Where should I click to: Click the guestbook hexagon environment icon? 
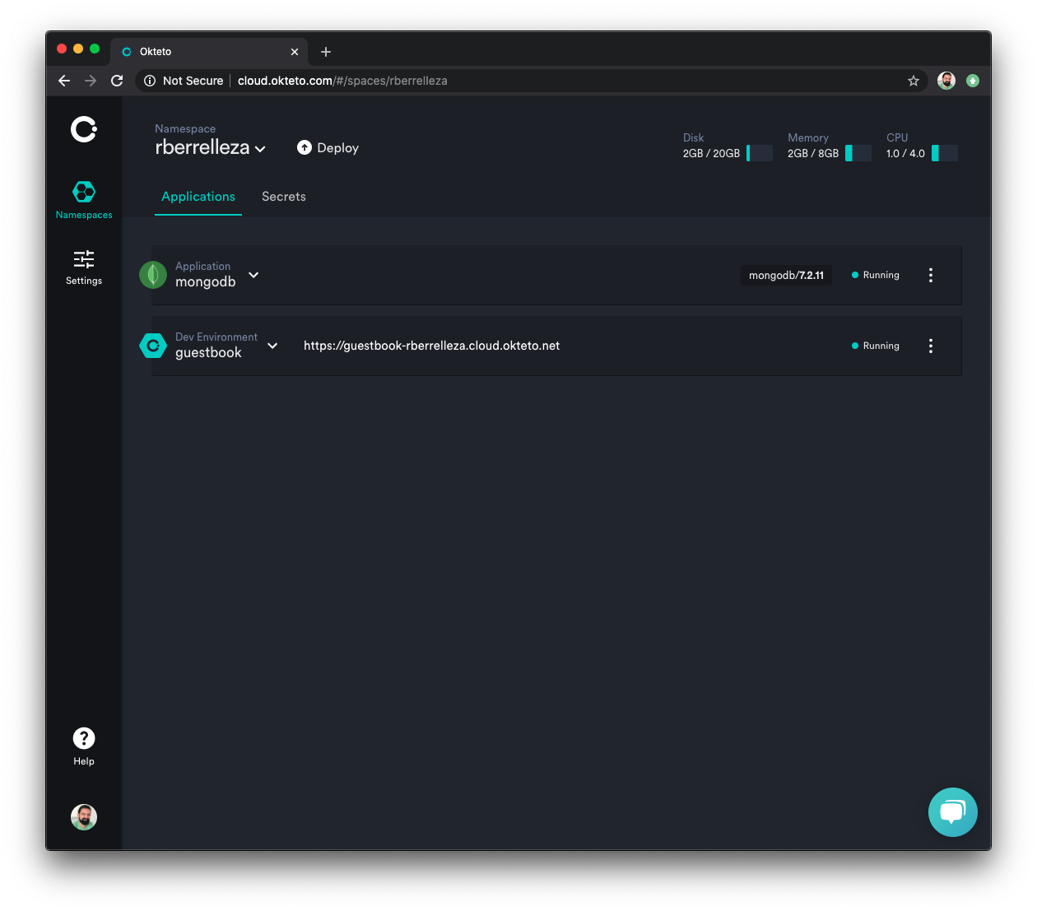click(153, 346)
